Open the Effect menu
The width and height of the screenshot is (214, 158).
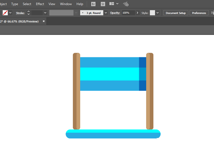click(x=40, y=4)
